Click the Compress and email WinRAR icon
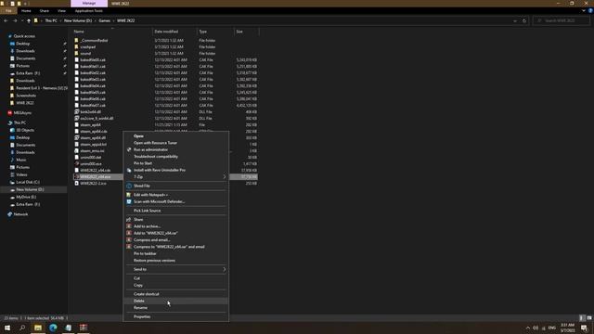The image size is (594, 334). tap(129, 240)
